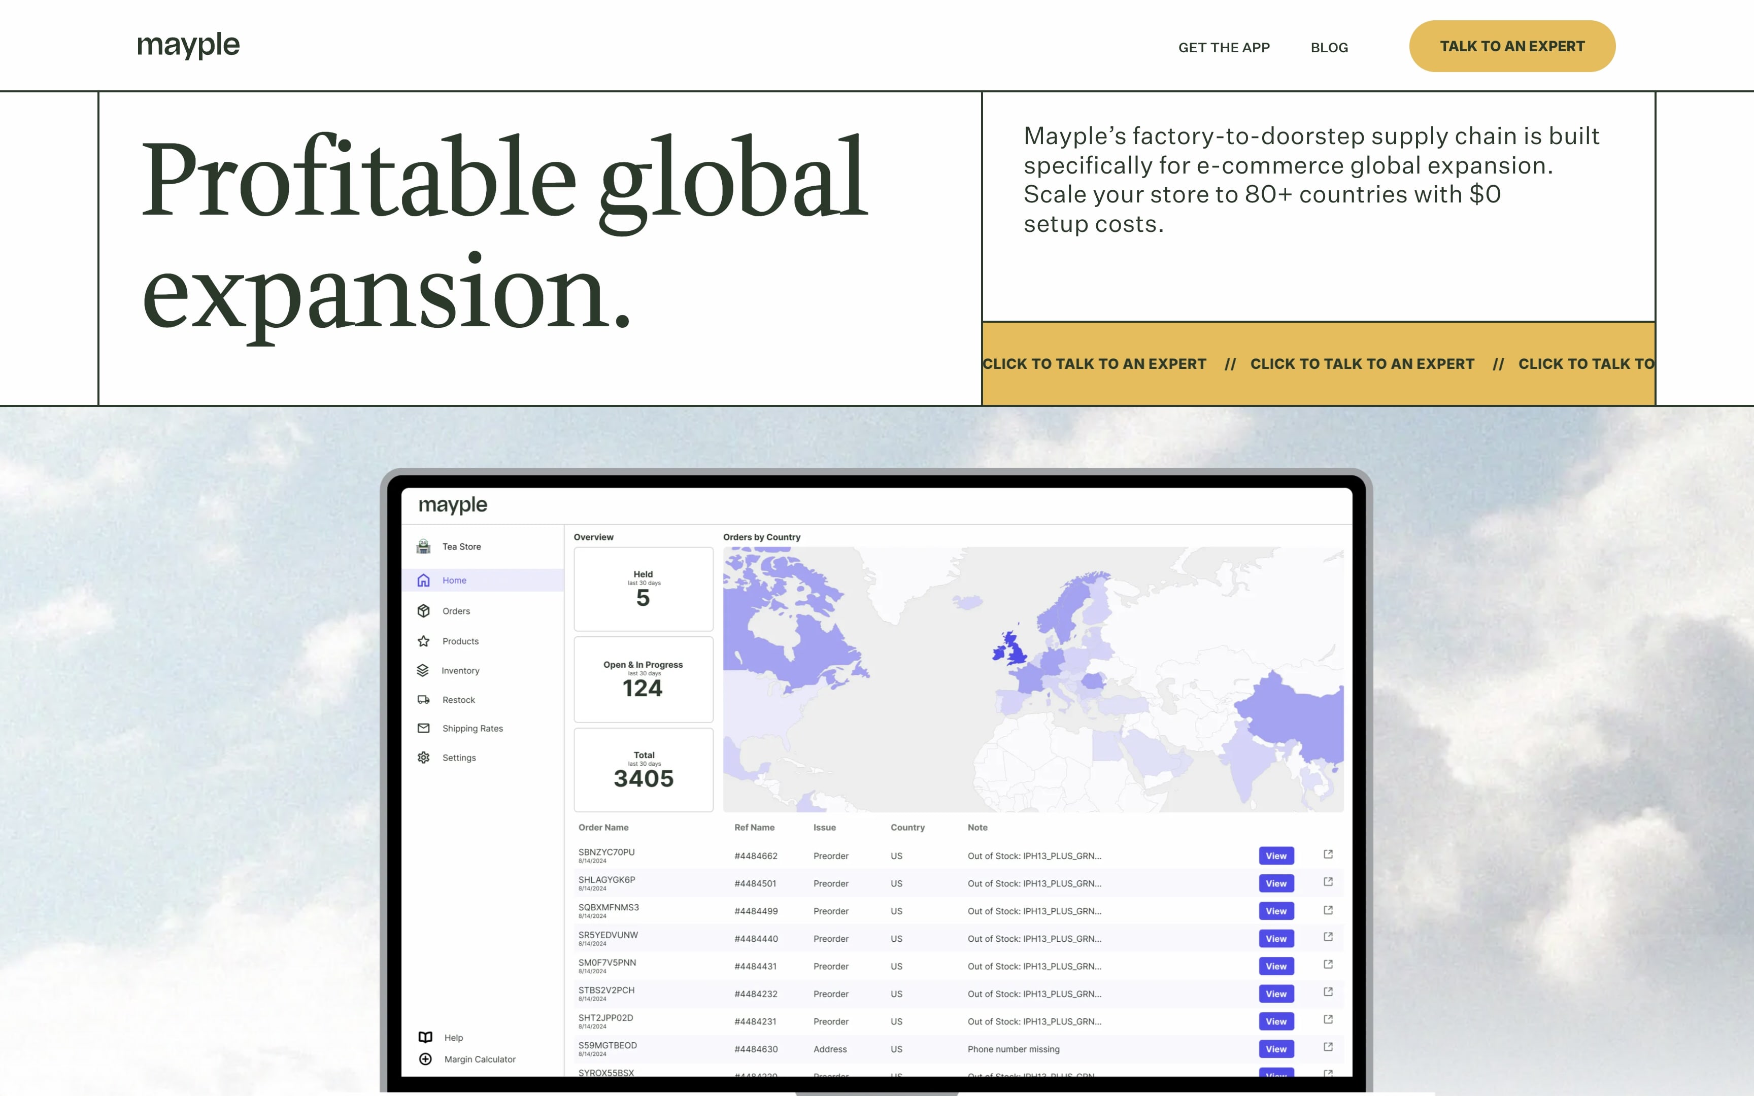1754x1096 pixels.
Task: Open external link icon for order SM0F7V5PNN
Action: point(1328,965)
